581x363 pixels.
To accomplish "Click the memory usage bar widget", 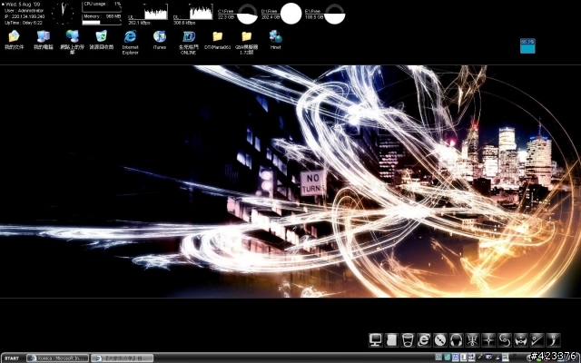I will 102,20.
